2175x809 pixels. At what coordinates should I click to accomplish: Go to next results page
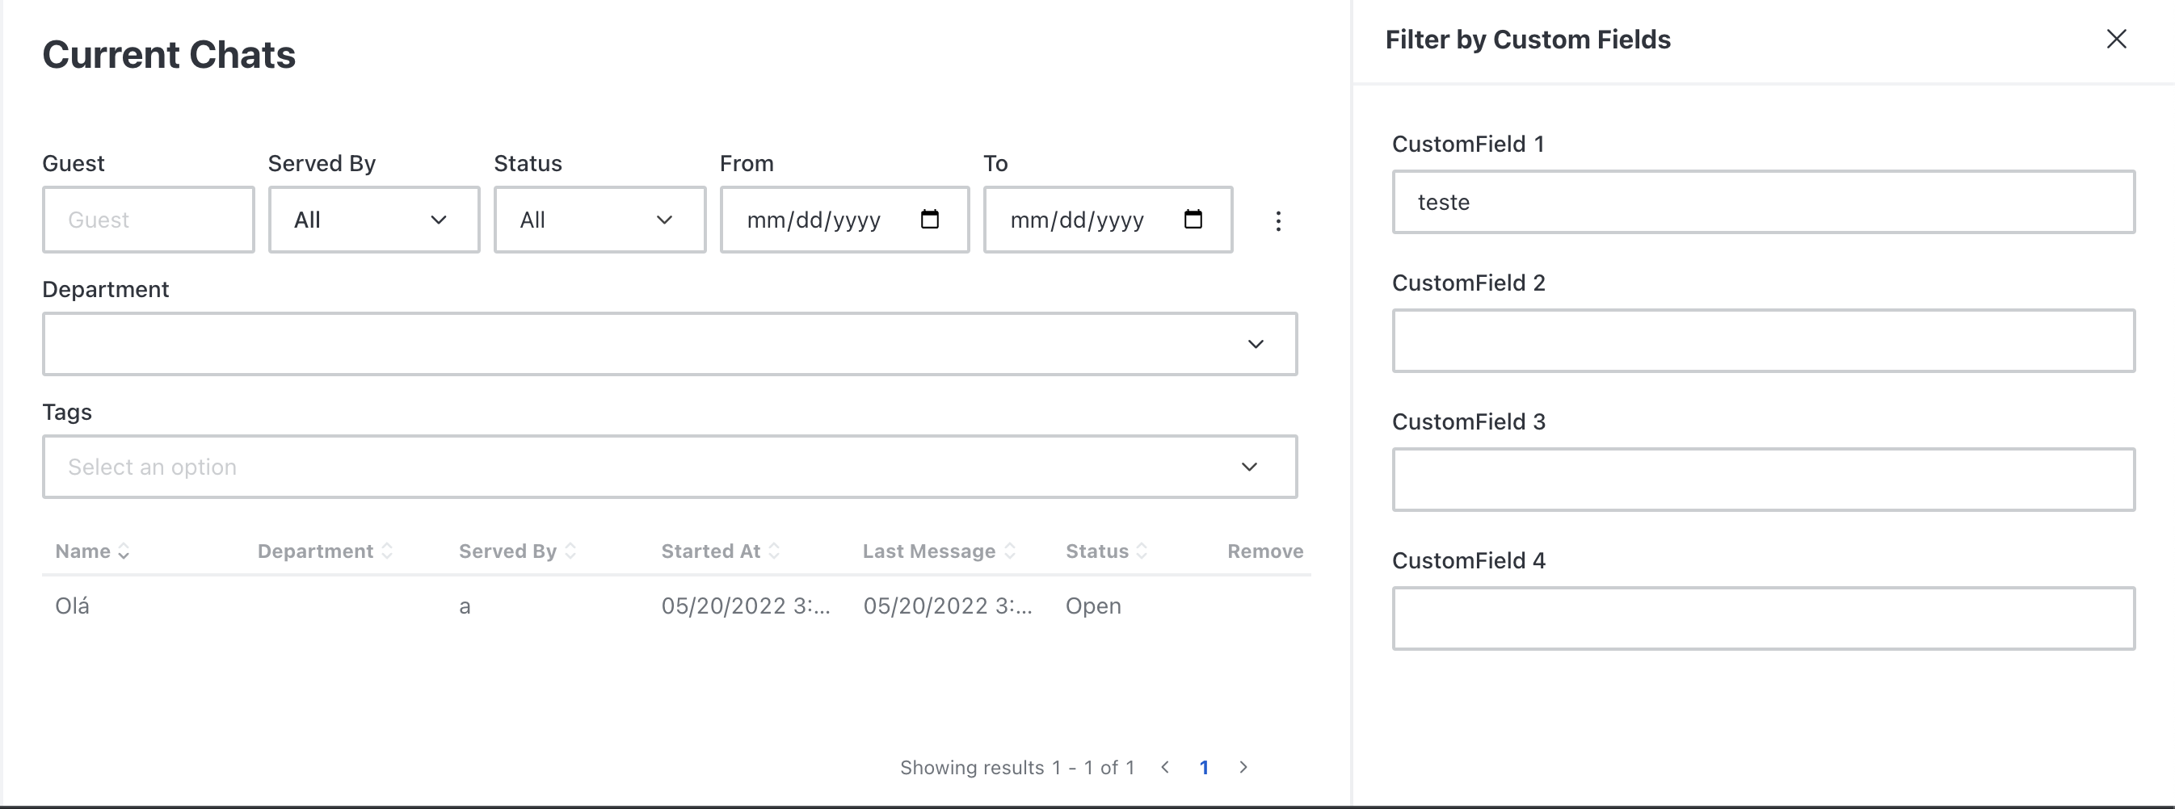pyautogui.click(x=1243, y=767)
